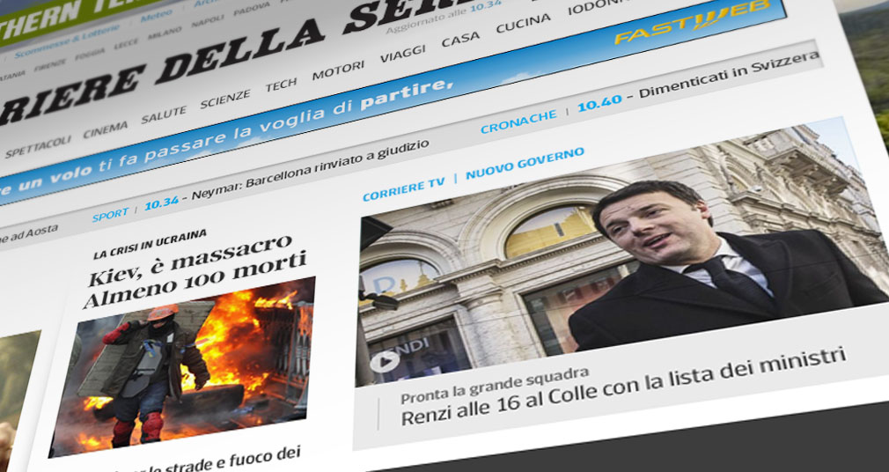
Task: Switch to the TECH section
Action: pos(281,85)
